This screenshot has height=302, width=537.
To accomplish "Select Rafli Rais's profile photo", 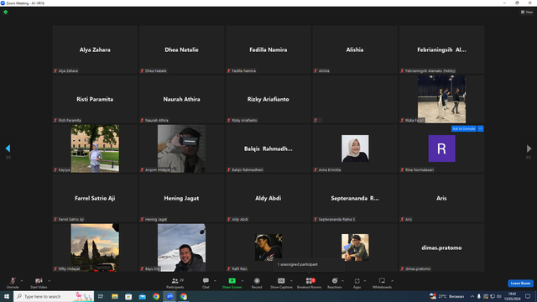I will tap(268, 247).
